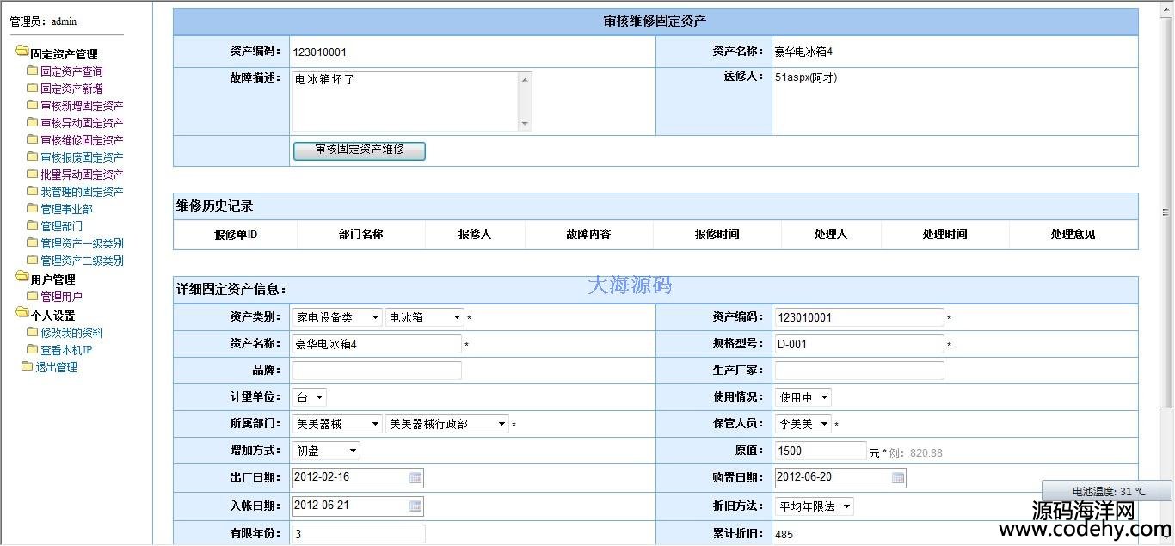Open the 折旧方法 dropdown showing 平均年限法
The image size is (1175, 546).
click(815, 506)
